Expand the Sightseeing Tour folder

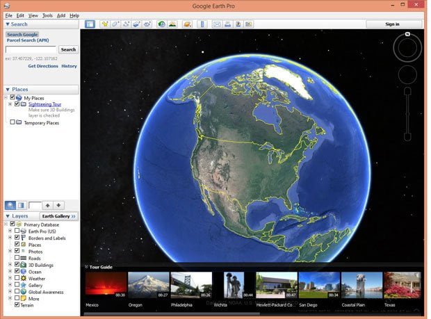(10, 104)
